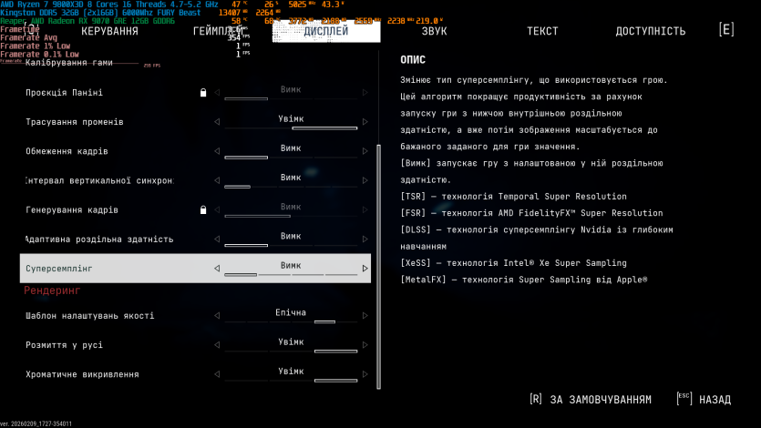Select the Проєкція Паніні row label

64,93
